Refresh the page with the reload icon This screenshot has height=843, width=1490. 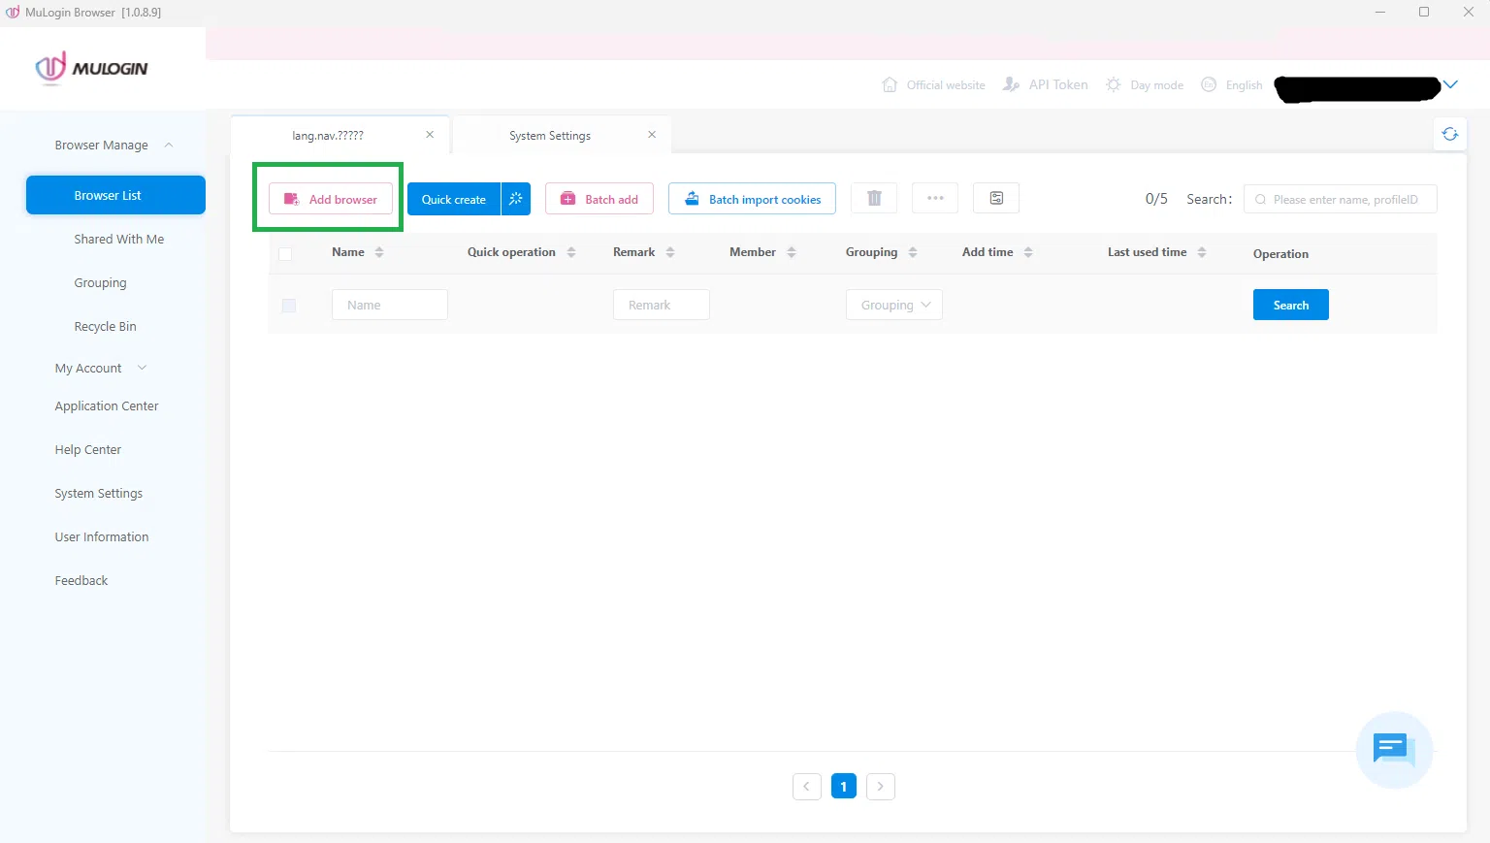[1450, 134]
